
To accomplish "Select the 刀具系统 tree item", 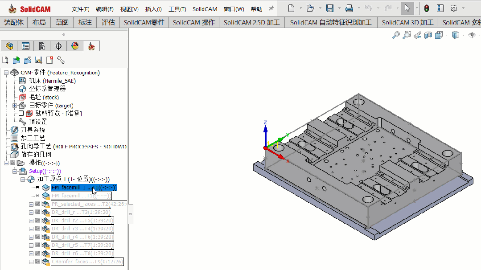I will [x=33, y=130].
